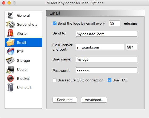Open the Advanced.. email settings
The width and height of the screenshot is (149, 118).
pyautogui.click(x=94, y=100)
